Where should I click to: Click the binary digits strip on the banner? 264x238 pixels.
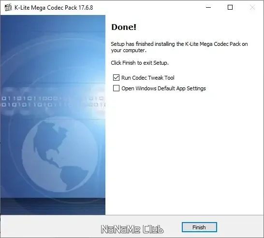(53, 101)
